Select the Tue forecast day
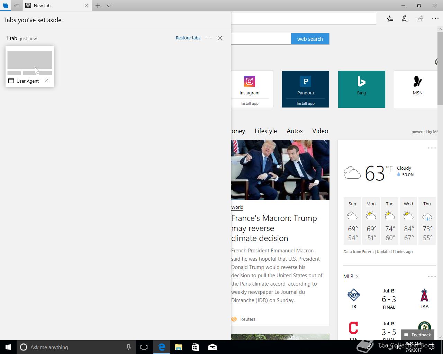The height and width of the screenshot is (354, 443). pos(390,220)
